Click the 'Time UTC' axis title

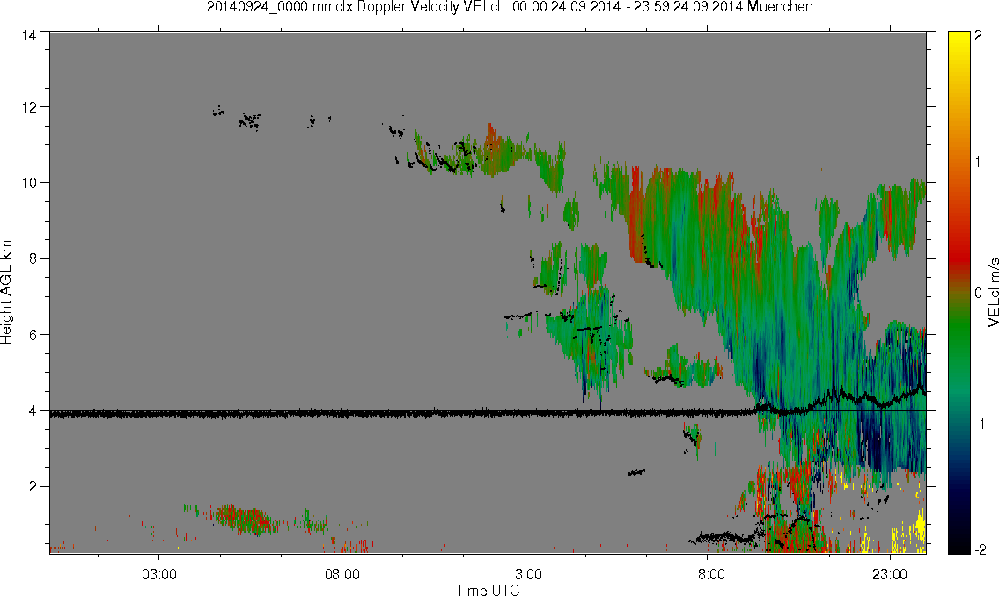pos(488,590)
